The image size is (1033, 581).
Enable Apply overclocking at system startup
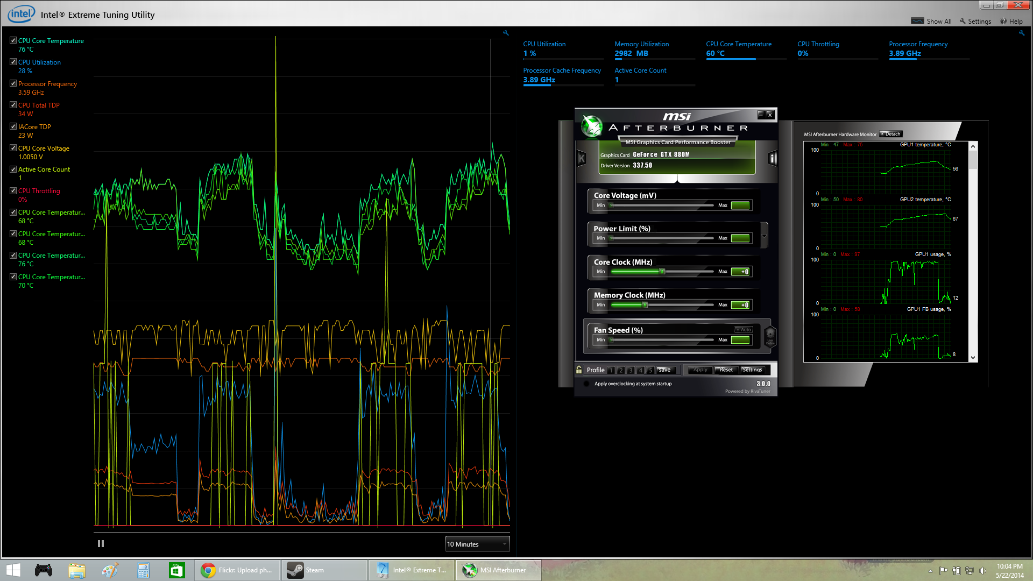point(586,384)
